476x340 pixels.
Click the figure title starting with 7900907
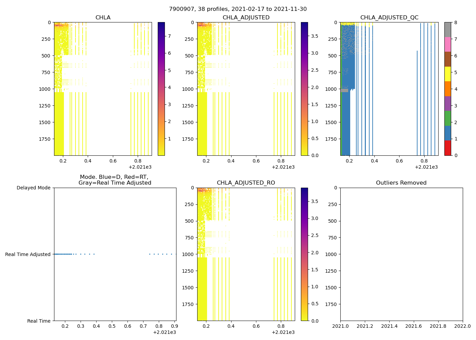coord(238,9)
